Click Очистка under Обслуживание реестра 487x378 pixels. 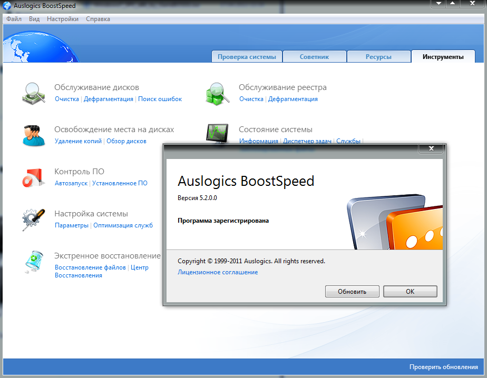[x=251, y=99]
